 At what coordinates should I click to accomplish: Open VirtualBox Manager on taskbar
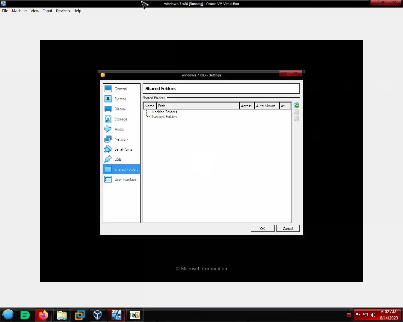pyautogui.click(x=98, y=315)
